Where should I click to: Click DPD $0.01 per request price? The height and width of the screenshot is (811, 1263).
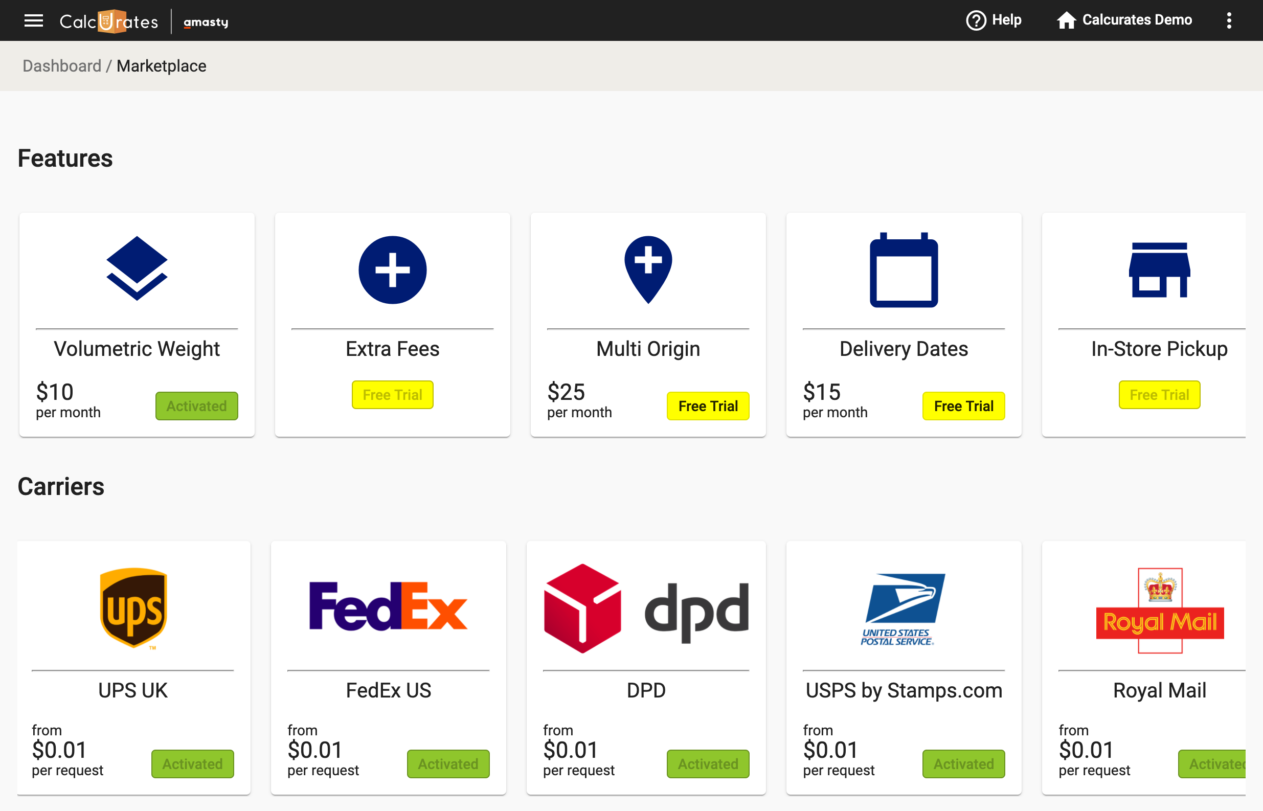coord(579,751)
